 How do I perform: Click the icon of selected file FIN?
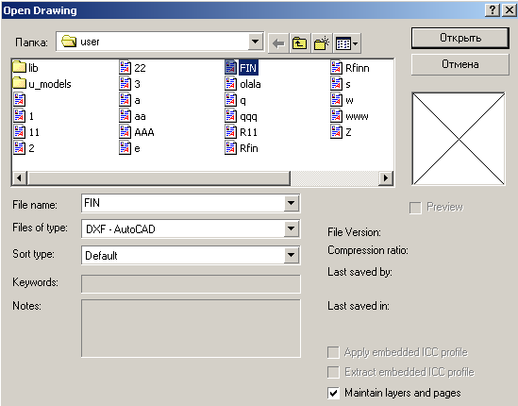tap(230, 67)
